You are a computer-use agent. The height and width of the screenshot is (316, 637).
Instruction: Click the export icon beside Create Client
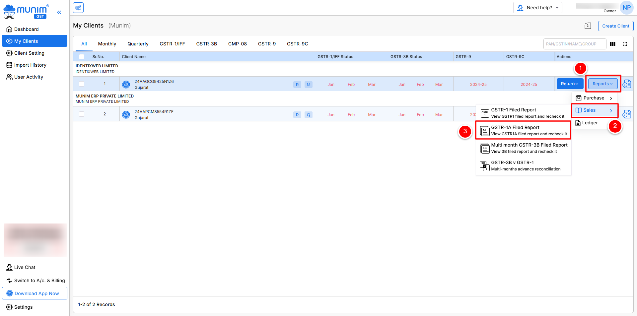click(x=588, y=26)
